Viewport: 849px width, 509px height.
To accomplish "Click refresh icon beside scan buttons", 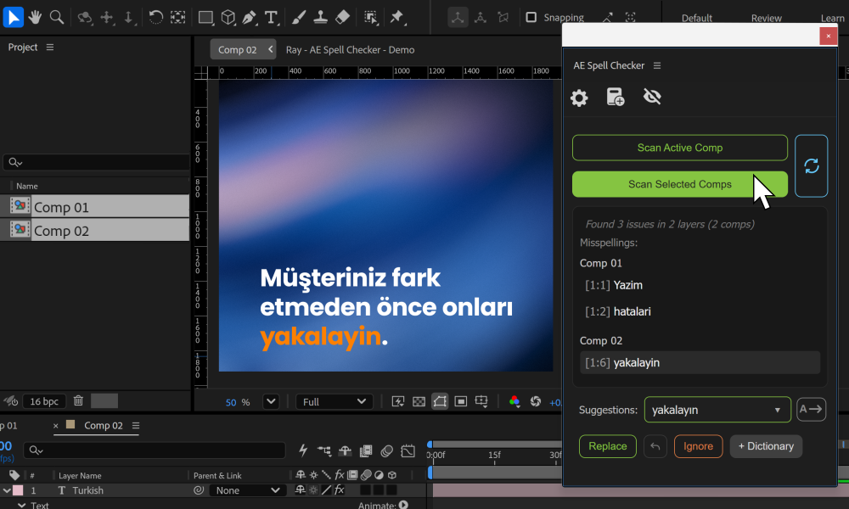I will click(811, 166).
